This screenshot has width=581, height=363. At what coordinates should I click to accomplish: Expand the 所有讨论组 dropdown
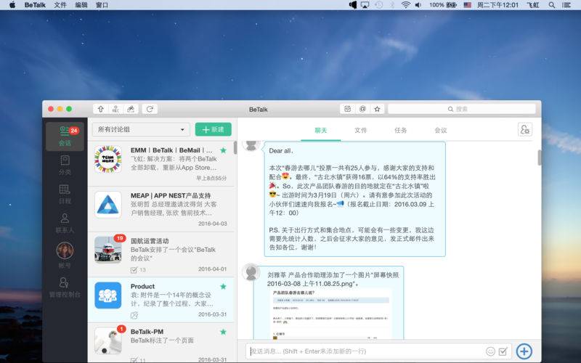[x=141, y=129]
